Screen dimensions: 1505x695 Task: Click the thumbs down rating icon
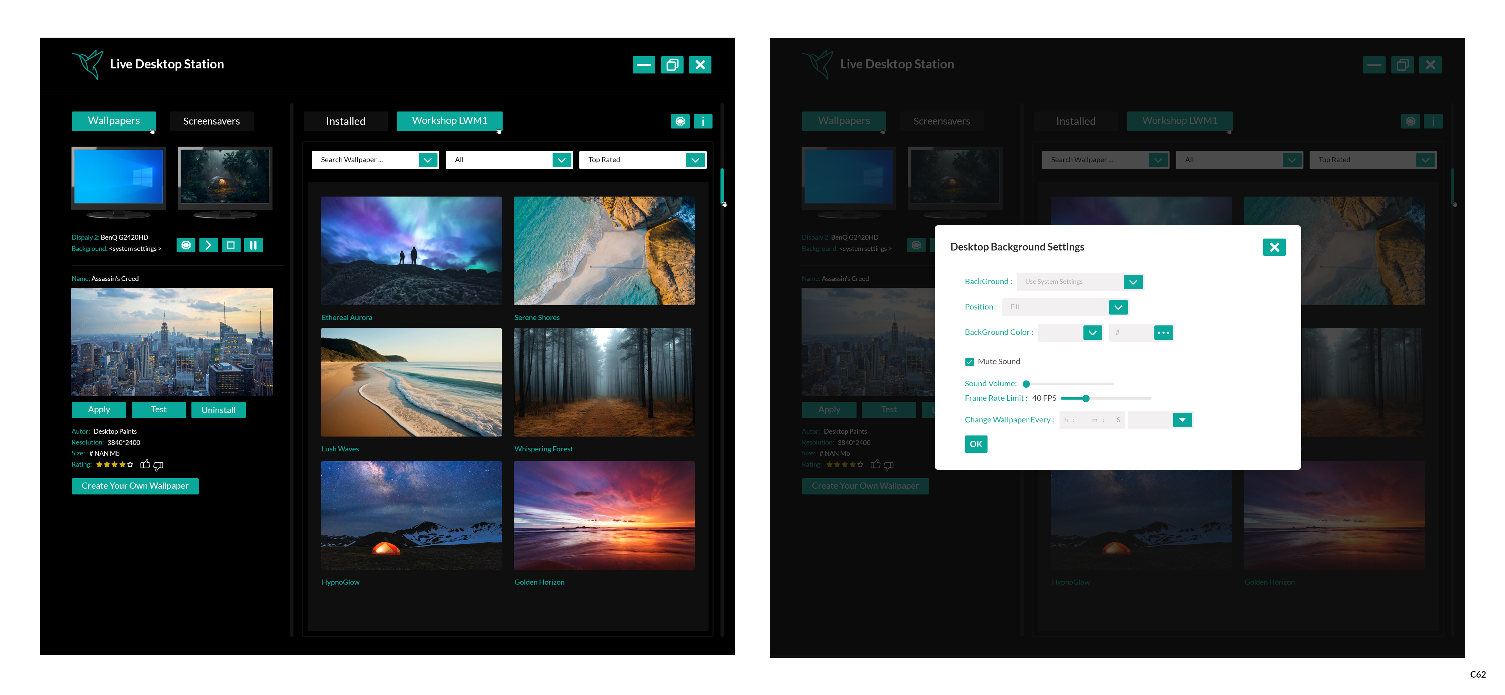[x=158, y=465]
